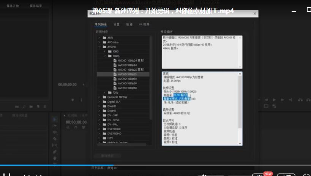
Task: Click the AVCHD 1080p60 preset icon
Action: (115, 88)
